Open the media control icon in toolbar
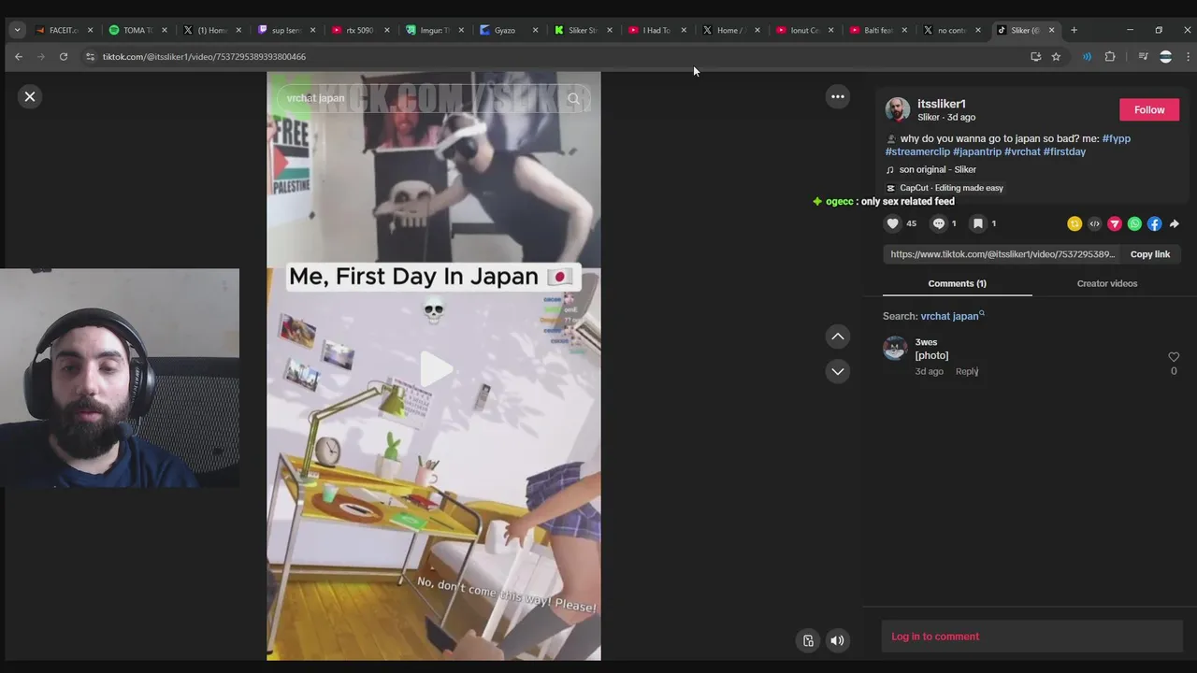 tap(1143, 56)
